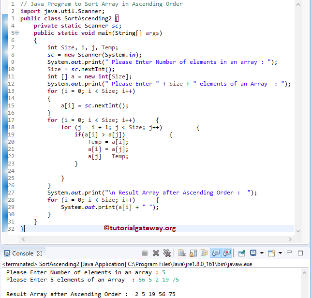Pin the Console view
The width and height of the screenshot is (311, 298).
(241, 253)
